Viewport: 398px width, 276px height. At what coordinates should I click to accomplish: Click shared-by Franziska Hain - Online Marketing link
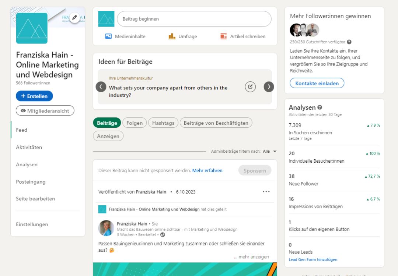(154, 209)
